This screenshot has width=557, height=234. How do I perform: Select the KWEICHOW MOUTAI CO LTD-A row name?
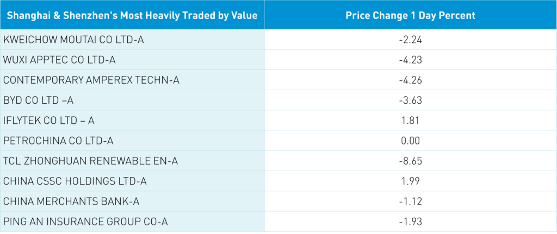pyautogui.click(x=73, y=39)
